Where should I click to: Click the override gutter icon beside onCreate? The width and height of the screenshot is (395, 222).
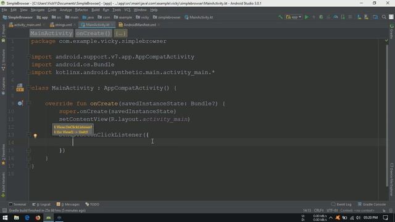coord(20,103)
